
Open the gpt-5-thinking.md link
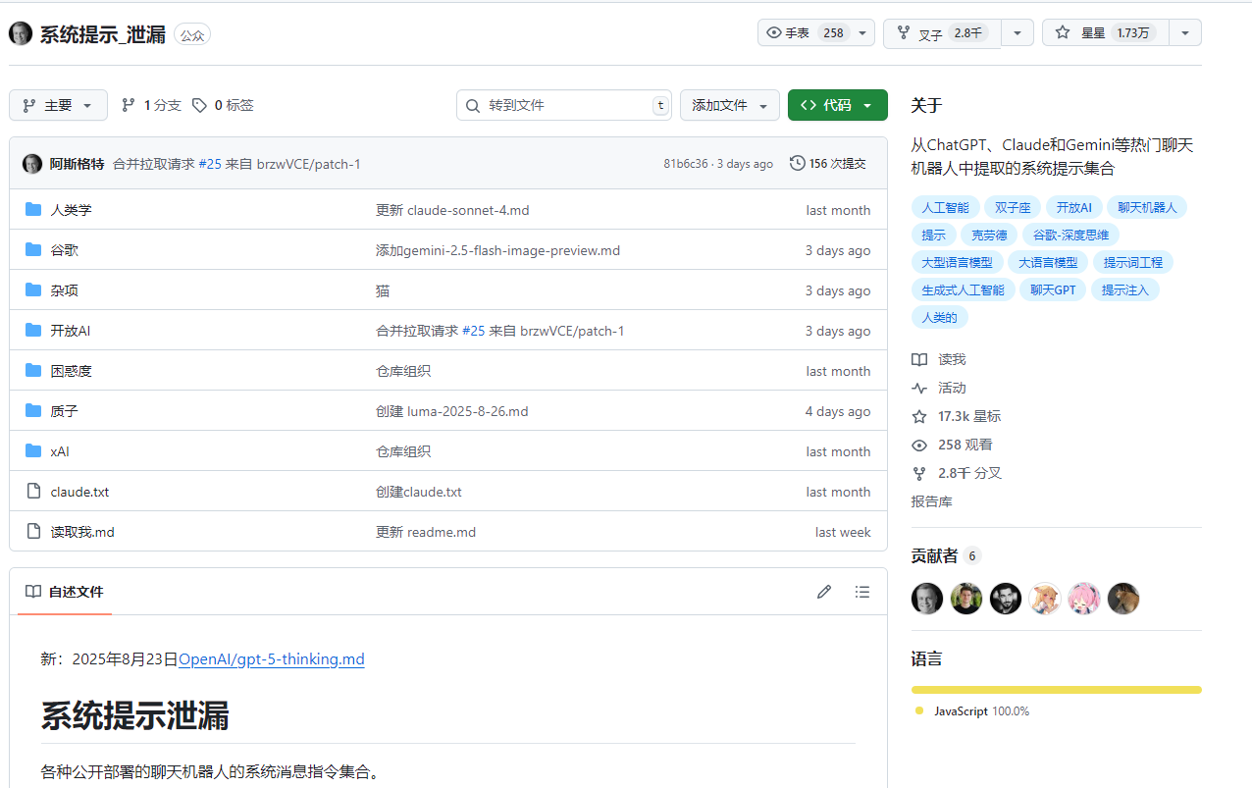[271, 658]
